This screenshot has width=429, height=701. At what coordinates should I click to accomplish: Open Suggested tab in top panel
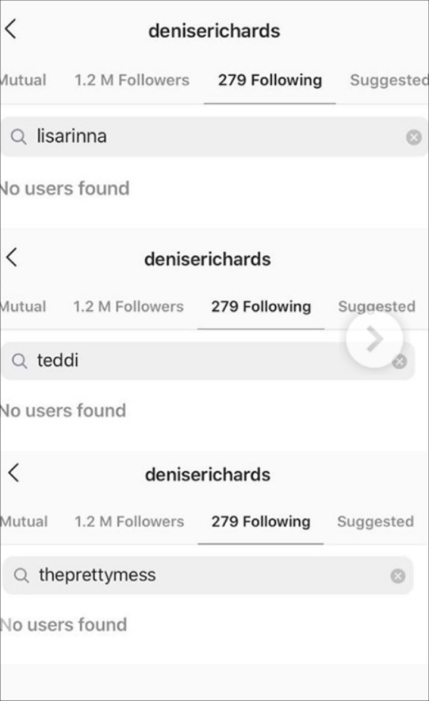pyautogui.click(x=389, y=81)
